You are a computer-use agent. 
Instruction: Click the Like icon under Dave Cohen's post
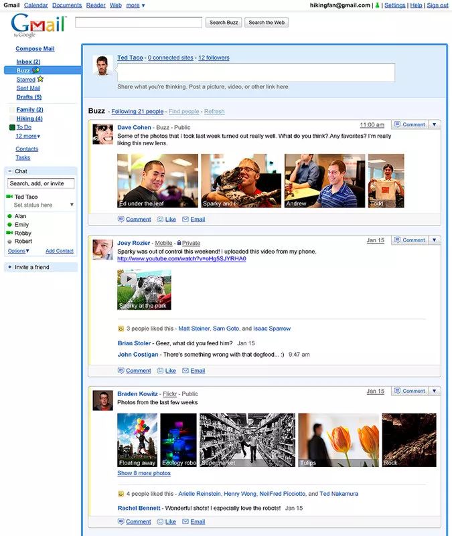tap(161, 219)
